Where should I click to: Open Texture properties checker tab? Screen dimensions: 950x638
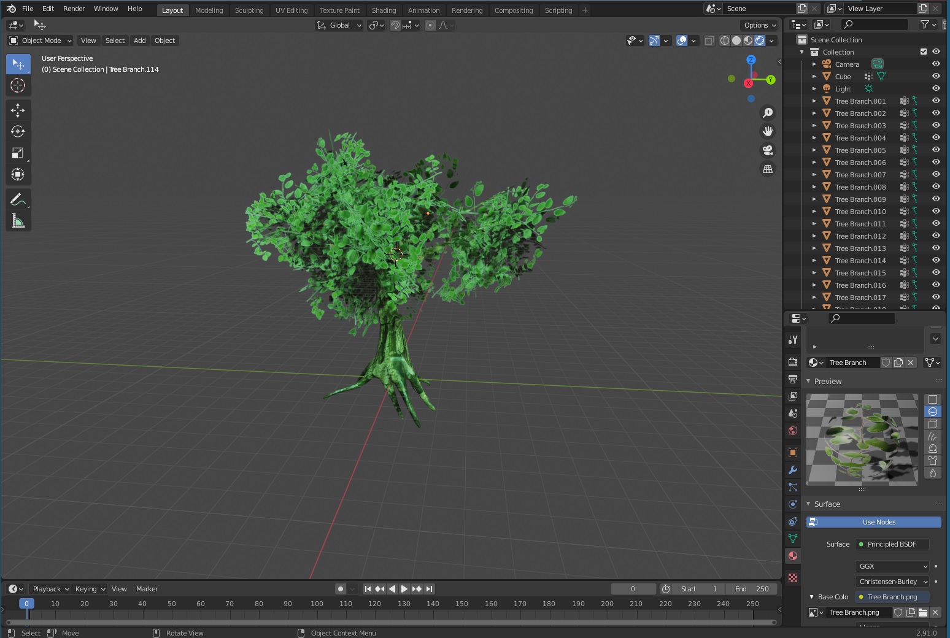click(x=793, y=578)
